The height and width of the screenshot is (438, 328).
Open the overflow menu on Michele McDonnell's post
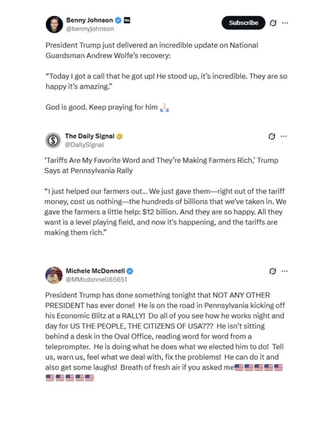(283, 271)
